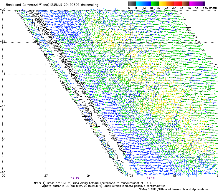Image resolution: width=218 pixels, height=191 pixels.
Task: Click the -18 longitude label on bottom axis
Action: 173,176
